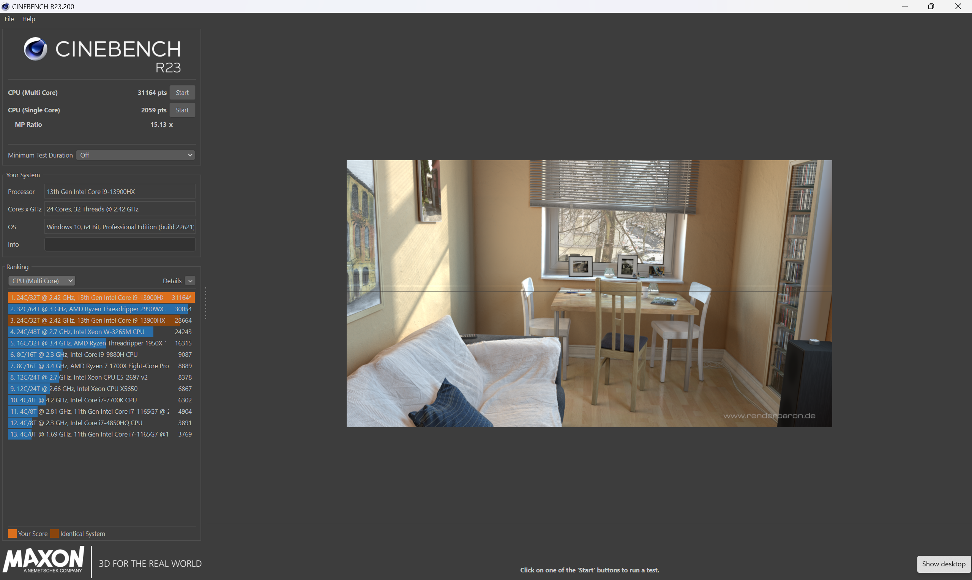This screenshot has height=580, width=972.
Task: Click the Processor name field
Action: 120,192
